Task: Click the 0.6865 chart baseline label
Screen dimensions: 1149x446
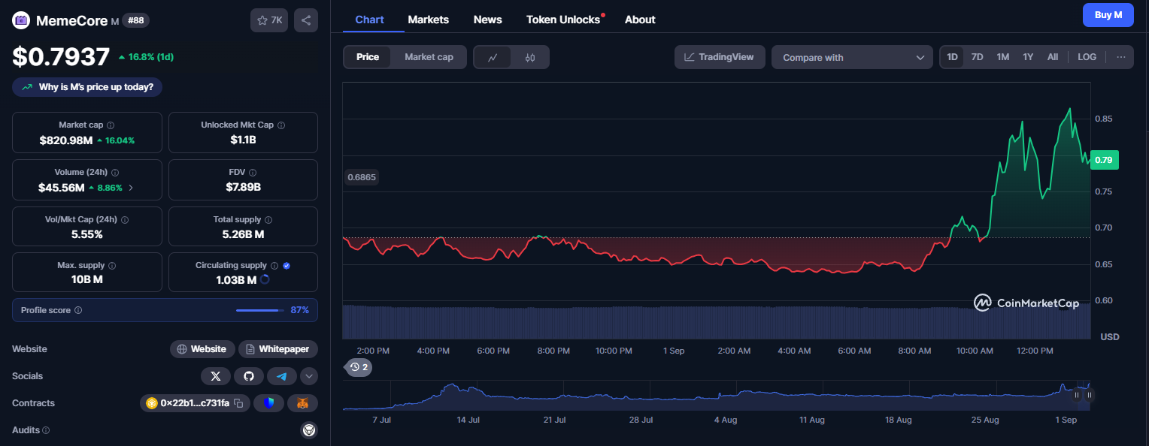Action: coord(362,178)
